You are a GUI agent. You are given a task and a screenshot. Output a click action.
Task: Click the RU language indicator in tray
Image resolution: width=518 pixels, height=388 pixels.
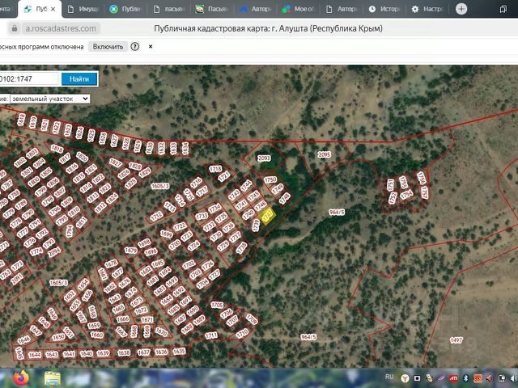pyautogui.click(x=389, y=377)
